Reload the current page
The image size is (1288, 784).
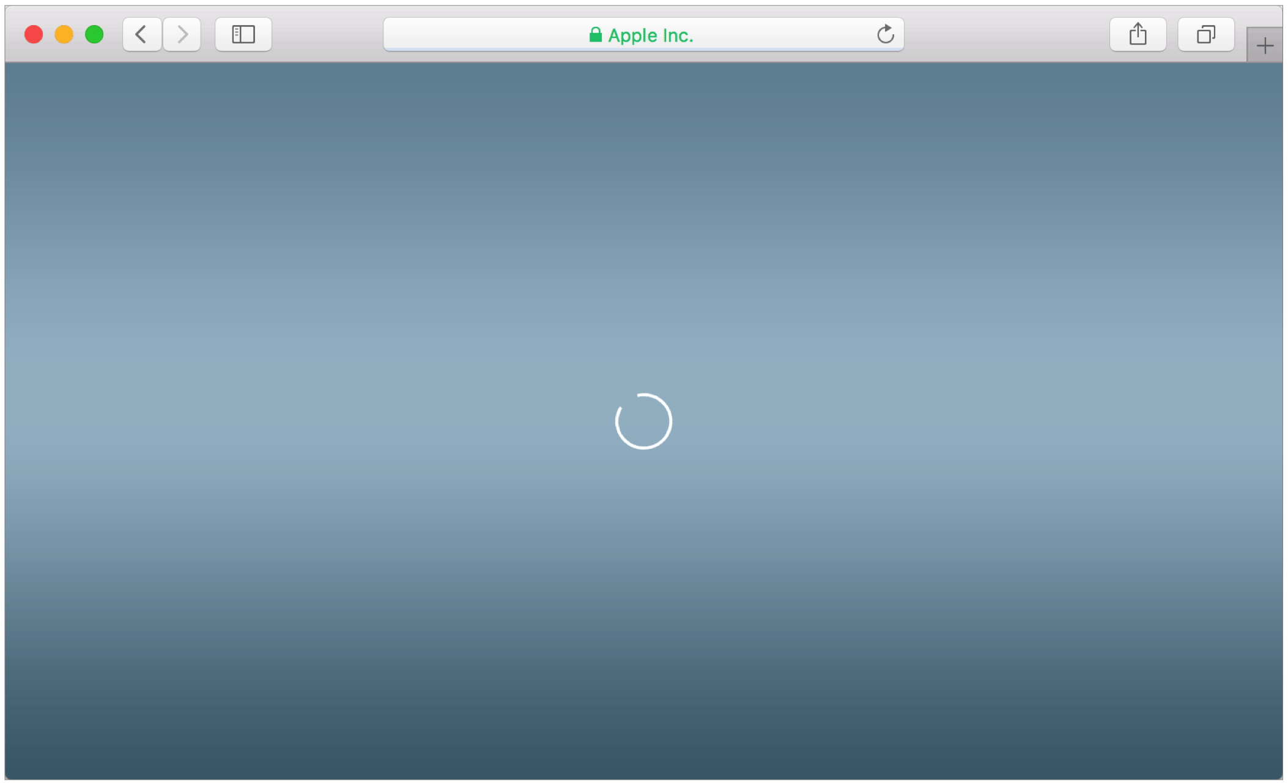click(885, 34)
